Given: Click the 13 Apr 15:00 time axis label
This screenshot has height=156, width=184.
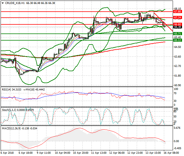Looking at the screenshot, I should pos(153,153).
